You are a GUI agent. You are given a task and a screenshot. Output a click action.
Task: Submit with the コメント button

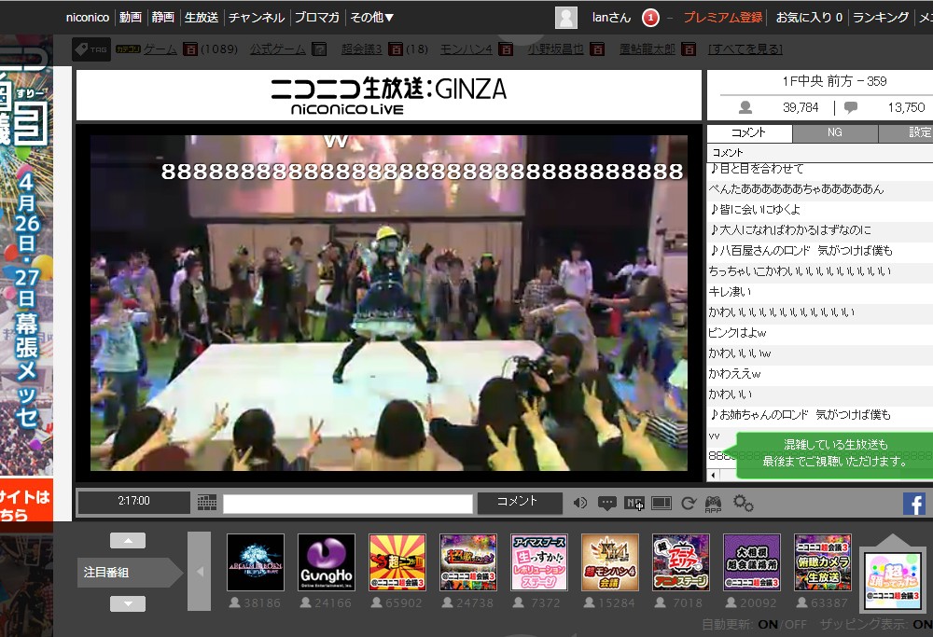(x=520, y=503)
